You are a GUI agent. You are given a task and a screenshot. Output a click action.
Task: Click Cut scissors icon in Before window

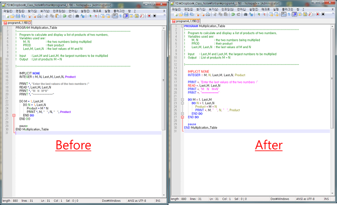point(47,16)
